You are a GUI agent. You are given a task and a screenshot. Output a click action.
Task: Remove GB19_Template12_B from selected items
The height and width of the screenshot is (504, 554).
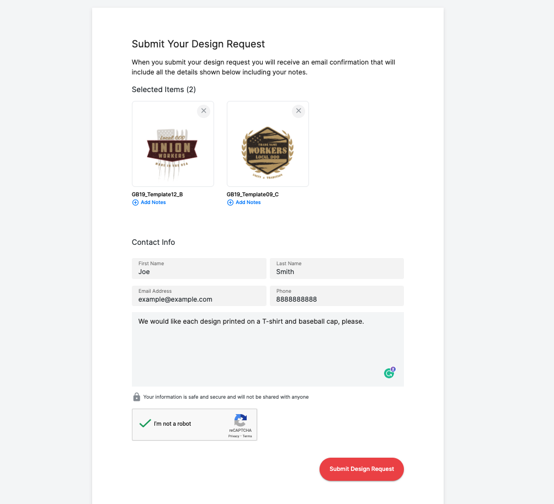(x=204, y=111)
